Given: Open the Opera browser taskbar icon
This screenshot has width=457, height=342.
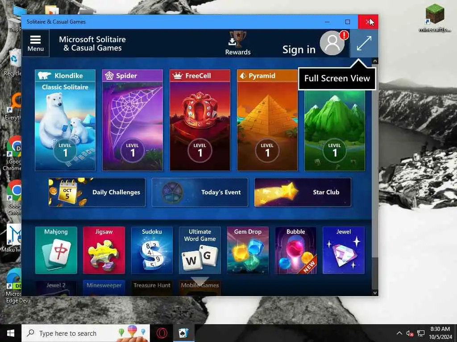Looking at the screenshot, I should 162,333.
